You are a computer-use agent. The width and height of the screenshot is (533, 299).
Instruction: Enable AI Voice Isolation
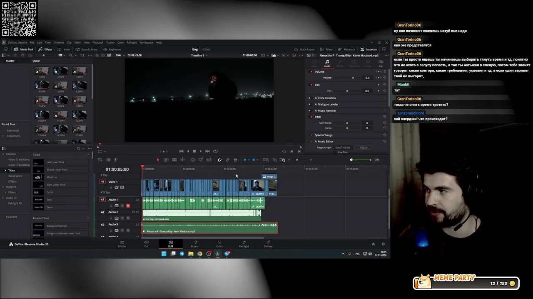tap(309, 98)
